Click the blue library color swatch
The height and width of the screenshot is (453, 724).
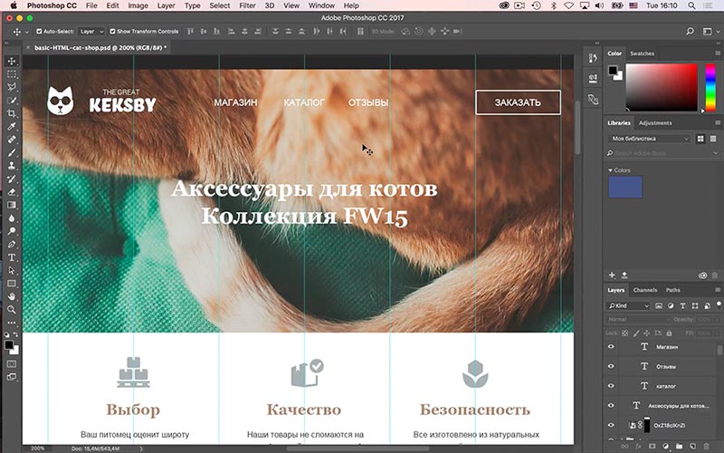pyautogui.click(x=626, y=187)
